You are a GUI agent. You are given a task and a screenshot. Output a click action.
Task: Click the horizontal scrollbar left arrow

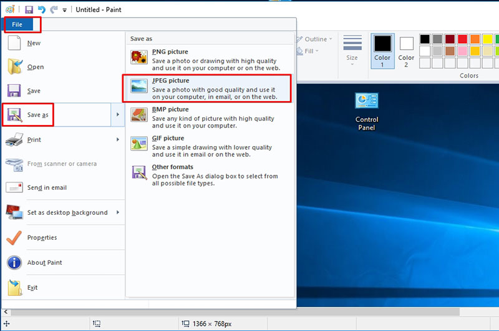click(6, 312)
